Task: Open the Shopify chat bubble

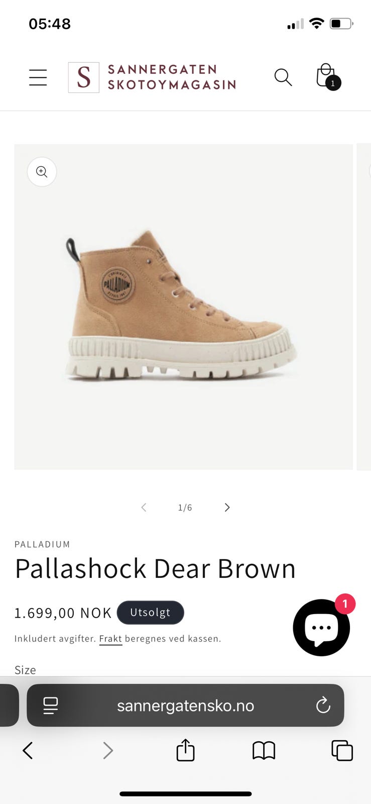Action: coord(321,627)
